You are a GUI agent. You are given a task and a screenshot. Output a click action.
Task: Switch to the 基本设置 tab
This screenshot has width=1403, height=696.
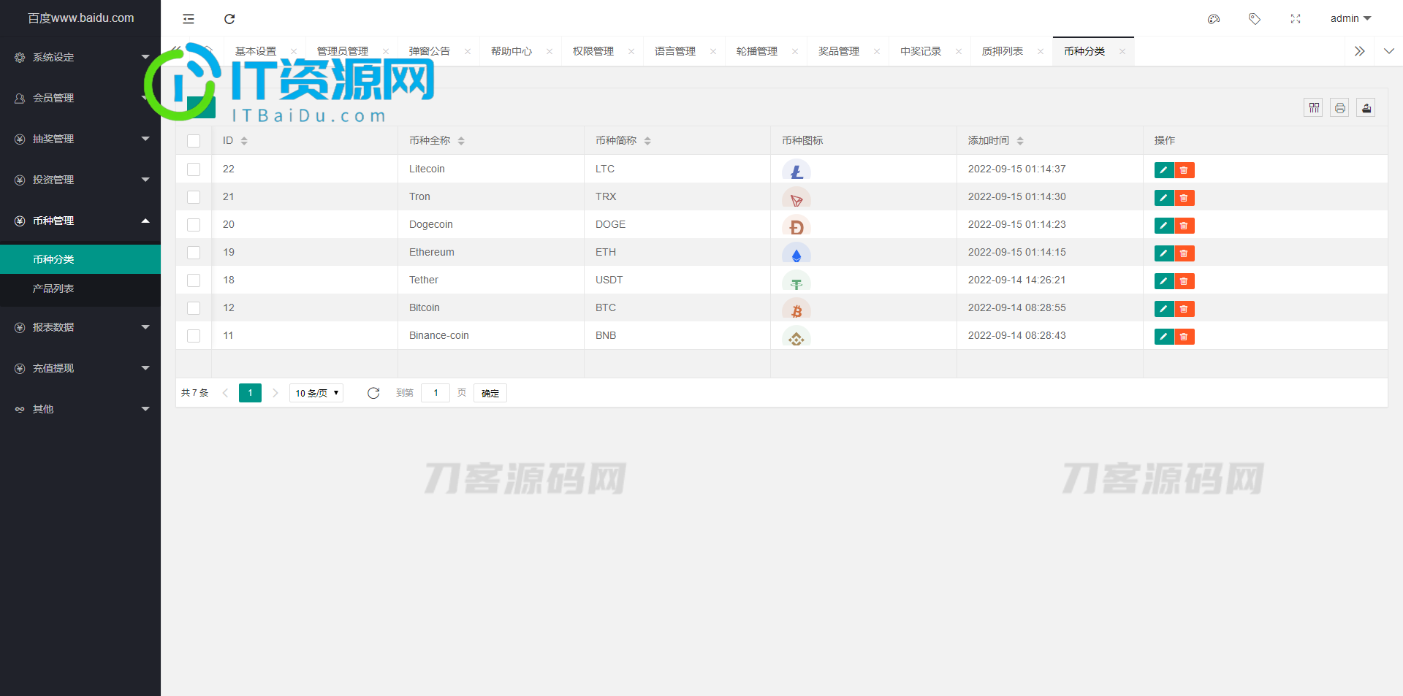tap(256, 51)
